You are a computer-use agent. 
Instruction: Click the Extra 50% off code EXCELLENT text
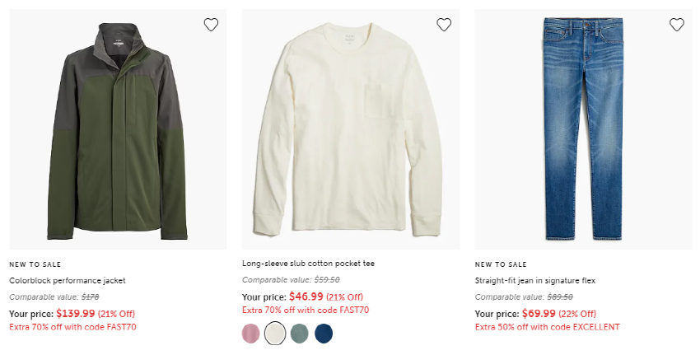click(x=548, y=327)
